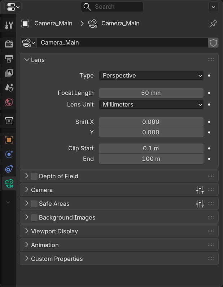Click the down chevron below the tab icons
Viewport: 223px width, 287px height.
pyautogui.click(x=8, y=202)
